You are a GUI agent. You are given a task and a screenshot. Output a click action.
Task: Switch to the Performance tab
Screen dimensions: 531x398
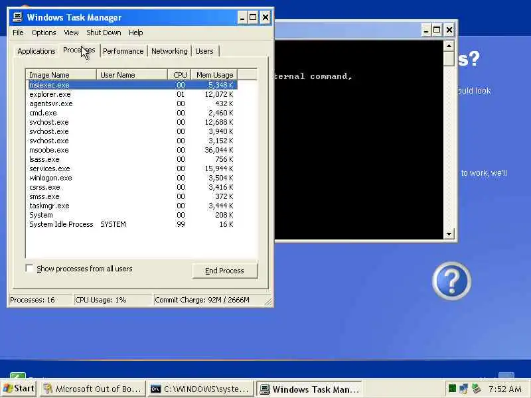pos(123,51)
